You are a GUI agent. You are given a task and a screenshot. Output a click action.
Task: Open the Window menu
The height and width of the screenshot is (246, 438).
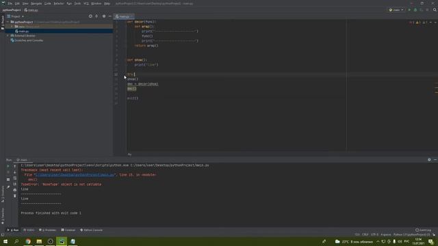coord(96,3)
